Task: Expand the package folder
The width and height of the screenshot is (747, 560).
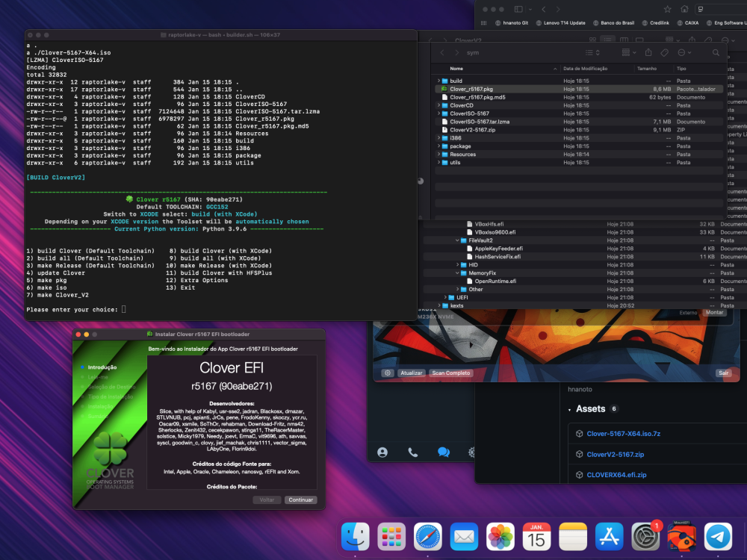Action: pyautogui.click(x=438, y=146)
